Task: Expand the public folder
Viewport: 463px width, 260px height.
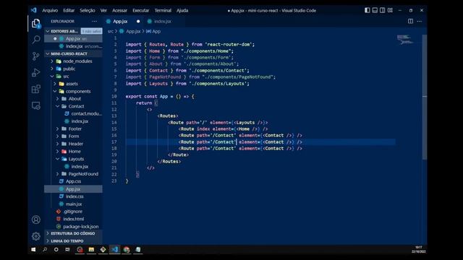Action: [52, 69]
